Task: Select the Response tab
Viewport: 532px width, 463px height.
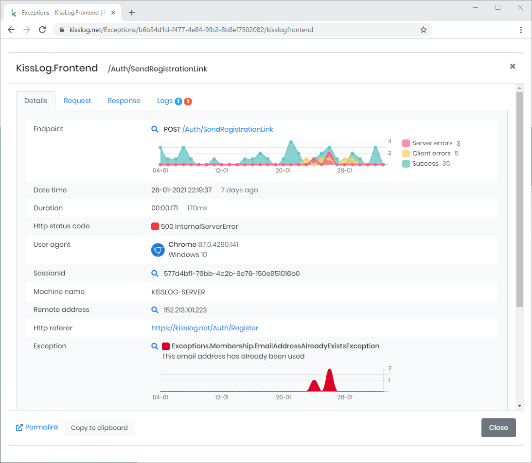Action: [x=124, y=101]
